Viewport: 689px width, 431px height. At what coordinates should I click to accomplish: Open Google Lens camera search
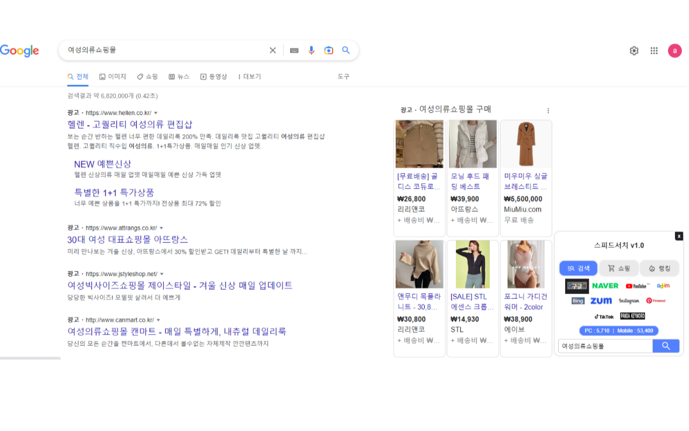[x=328, y=50]
